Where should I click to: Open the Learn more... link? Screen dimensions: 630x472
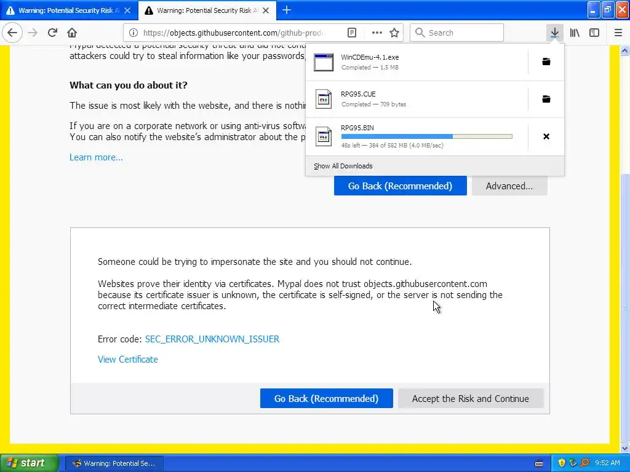96,157
